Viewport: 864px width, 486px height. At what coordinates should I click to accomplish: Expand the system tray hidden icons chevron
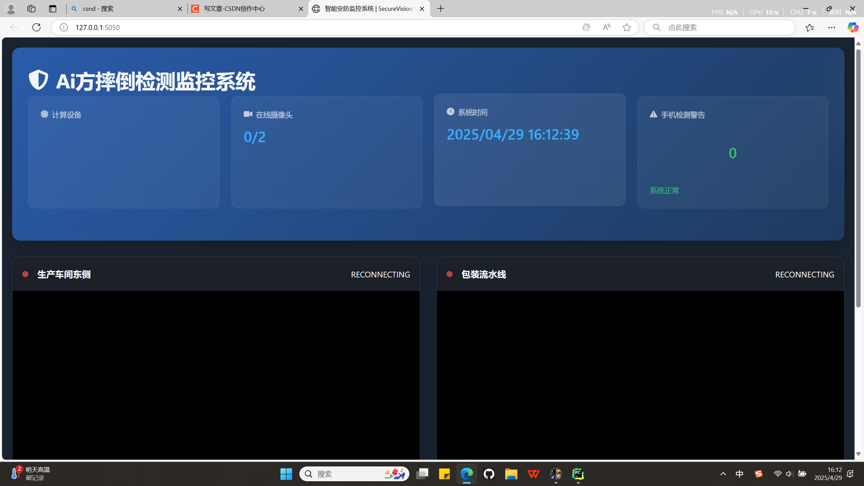pyautogui.click(x=723, y=474)
